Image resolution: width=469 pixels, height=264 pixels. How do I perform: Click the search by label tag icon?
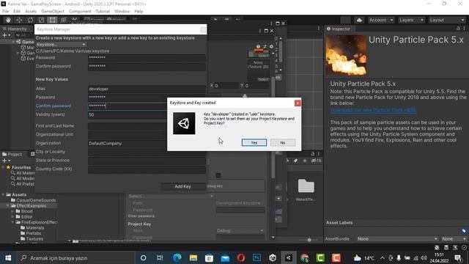[x=295, y=161]
